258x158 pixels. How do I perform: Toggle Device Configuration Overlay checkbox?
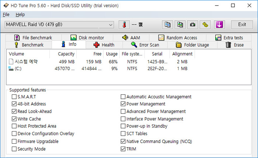pos(14,133)
